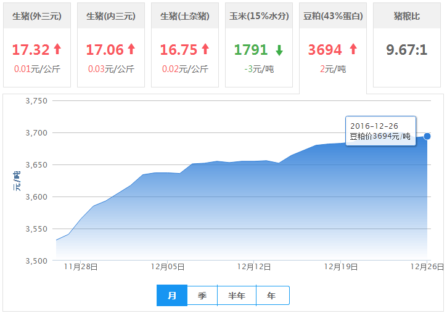Click the 0.01元/公斤 change text

click(x=37, y=69)
